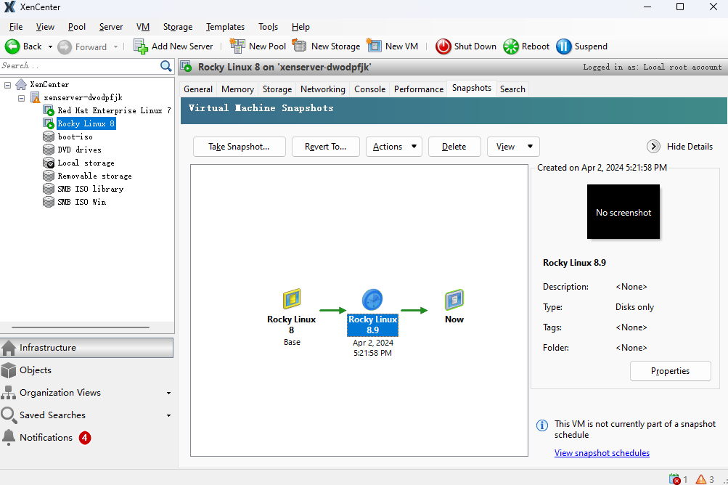Image resolution: width=728 pixels, height=485 pixels.
Task: Open the View dropdown button
Action: (513, 147)
